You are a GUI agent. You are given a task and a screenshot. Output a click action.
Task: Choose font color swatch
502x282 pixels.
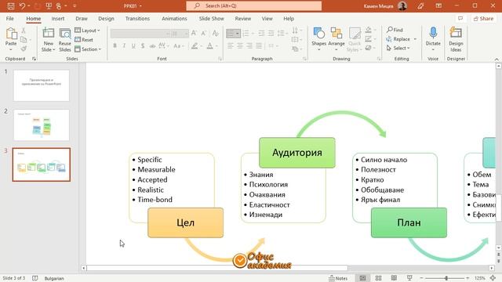(x=210, y=46)
